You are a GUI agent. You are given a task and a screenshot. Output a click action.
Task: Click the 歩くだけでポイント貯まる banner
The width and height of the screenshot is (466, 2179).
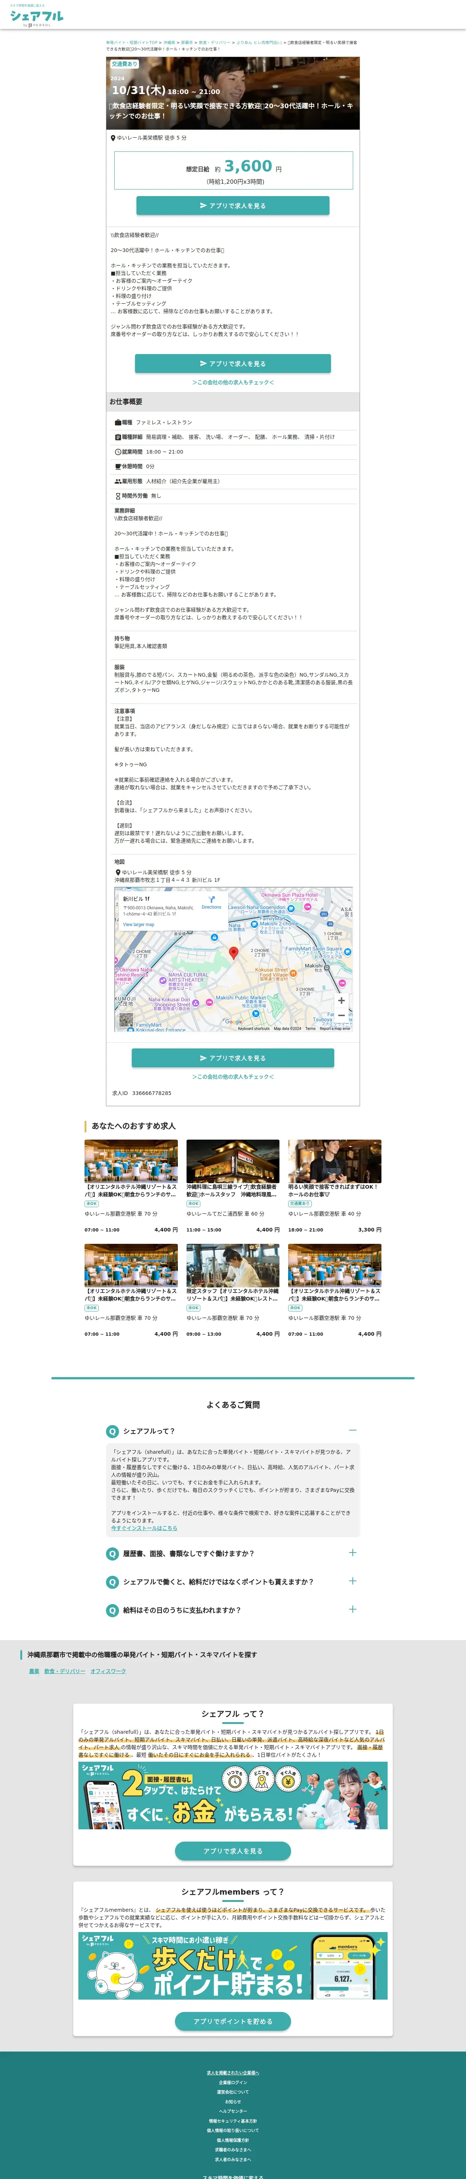pyautogui.click(x=233, y=1966)
